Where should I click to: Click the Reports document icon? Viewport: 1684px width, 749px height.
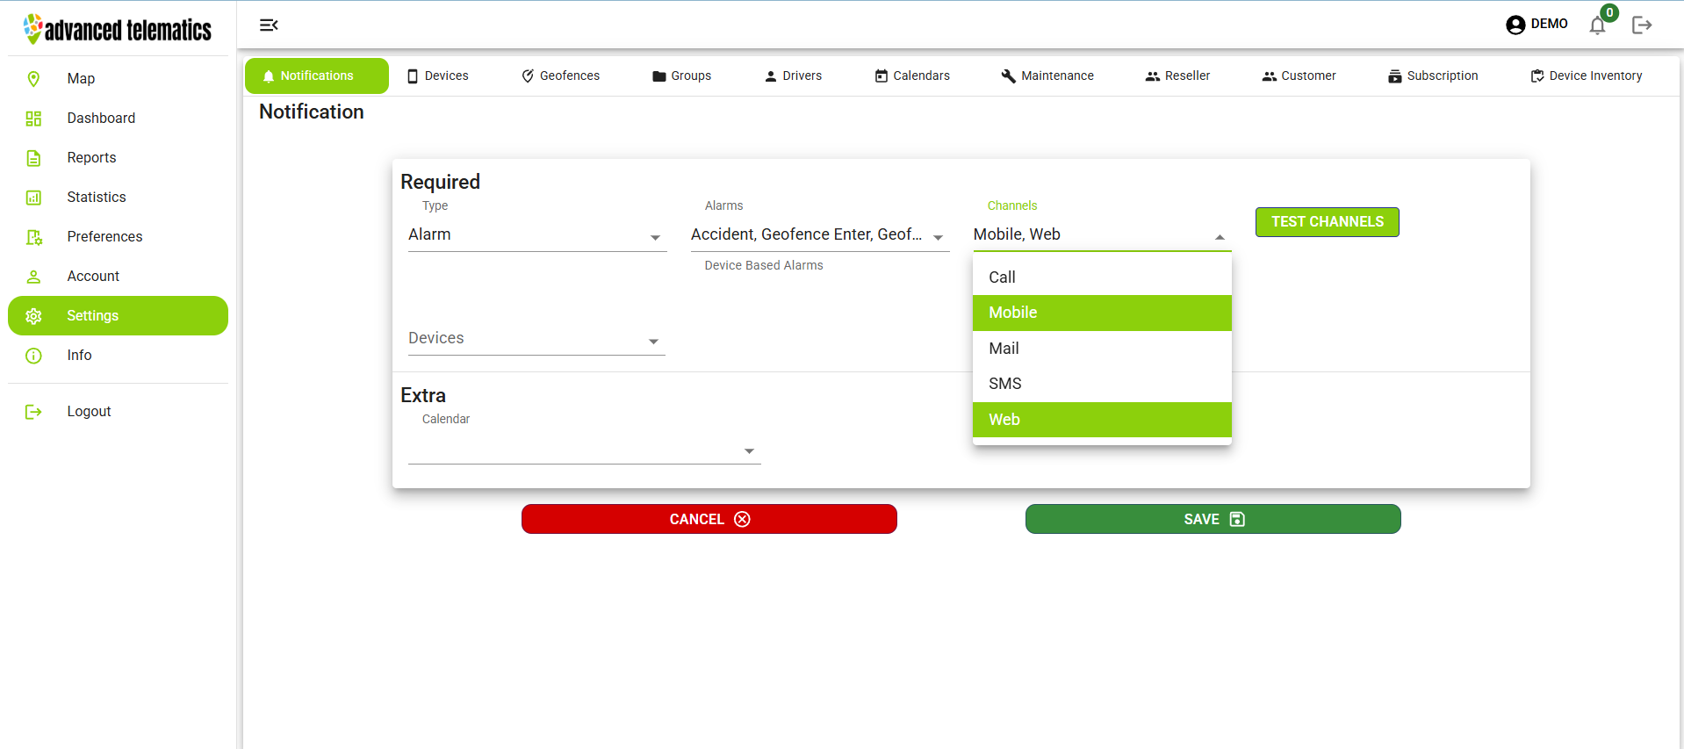pyautogui.click(x=33, y=158)
